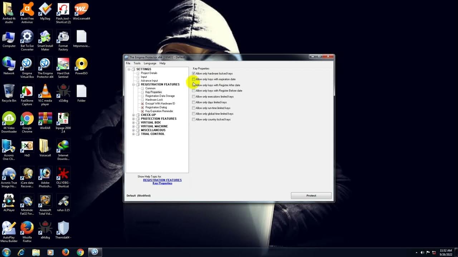This screenshot has width=458, height=257.
Task: Click the volume speaker tray icon
Action: 422,252
